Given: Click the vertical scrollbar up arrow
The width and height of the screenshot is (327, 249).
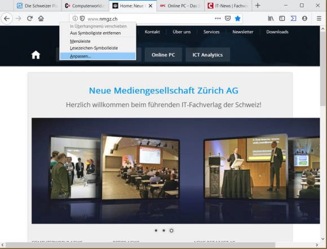Looking at the screenshot, I should (323, 29).
